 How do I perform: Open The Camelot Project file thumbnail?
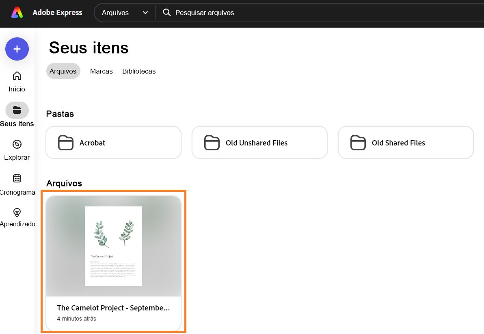point(113,246)
